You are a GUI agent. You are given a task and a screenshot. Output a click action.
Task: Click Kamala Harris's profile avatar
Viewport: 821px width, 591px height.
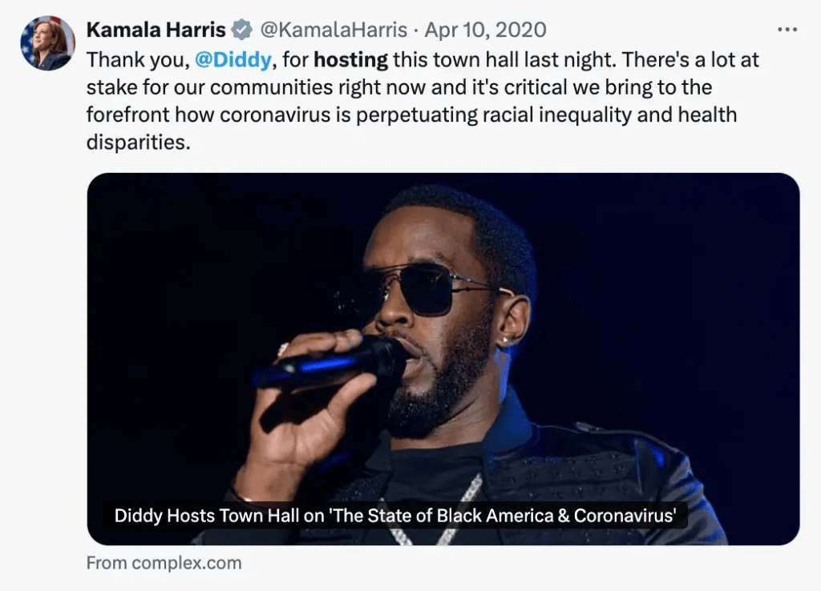[x=47, y=42]
